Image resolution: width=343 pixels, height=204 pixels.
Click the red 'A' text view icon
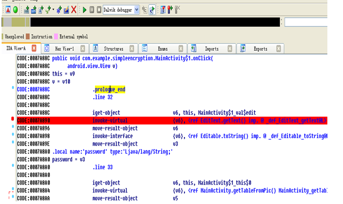pyautogui.click(x=8, y=10)
